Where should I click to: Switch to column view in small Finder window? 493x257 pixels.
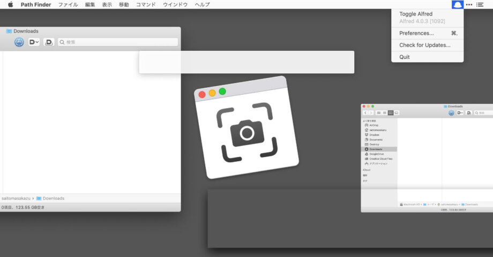(x=391, y=113)
